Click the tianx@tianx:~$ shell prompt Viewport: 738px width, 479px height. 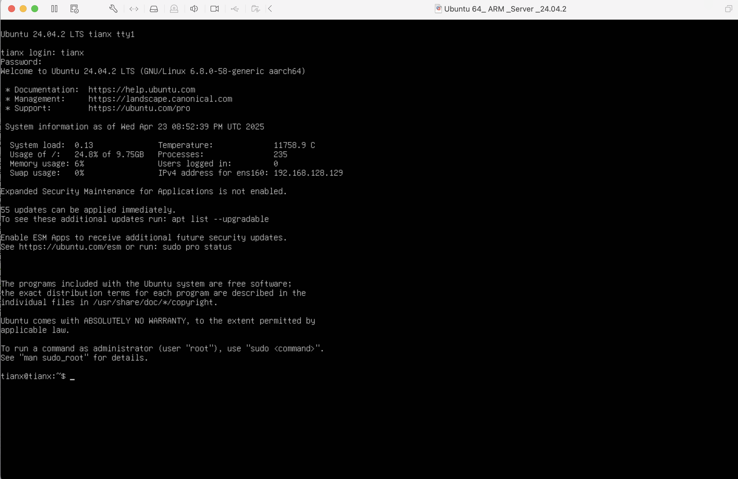[x=33, y=376]
